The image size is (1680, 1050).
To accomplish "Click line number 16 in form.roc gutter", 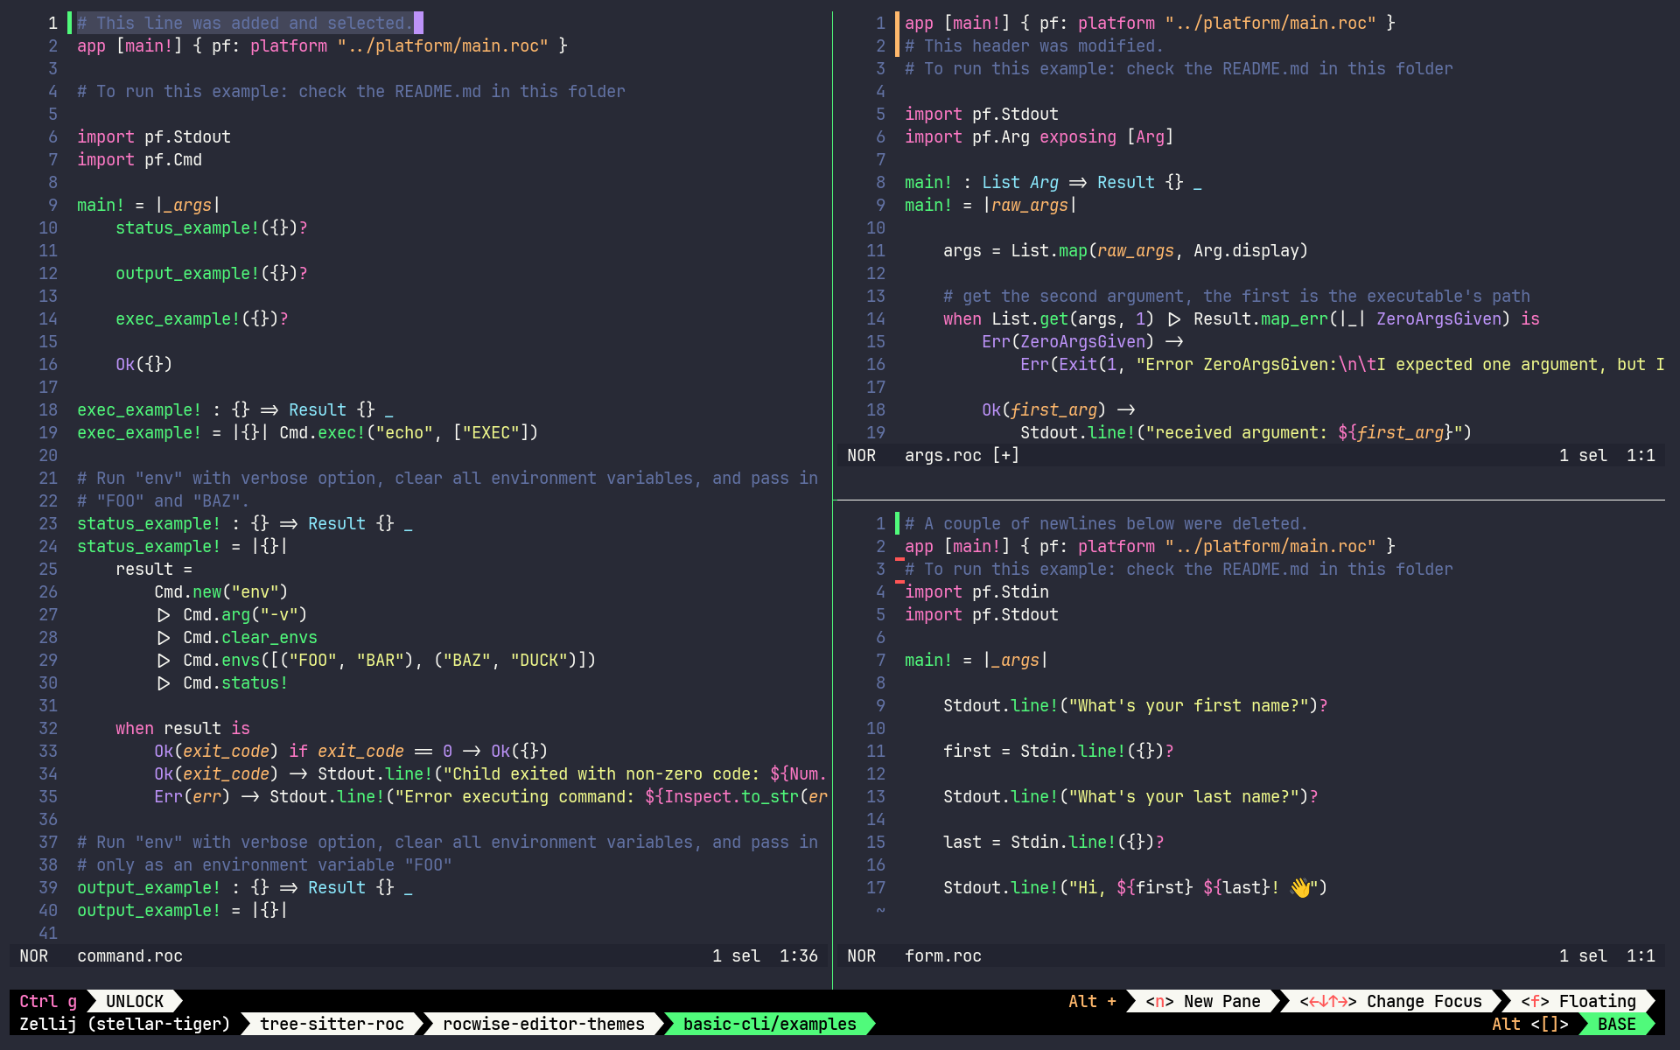I will 876,864.
